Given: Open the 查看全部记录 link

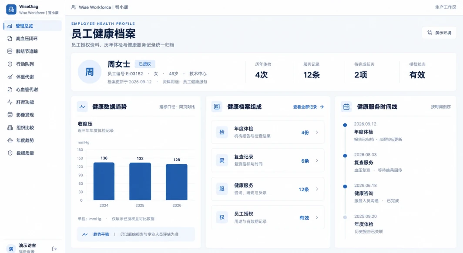Looking at the screenshot, I should coord(308,107).
